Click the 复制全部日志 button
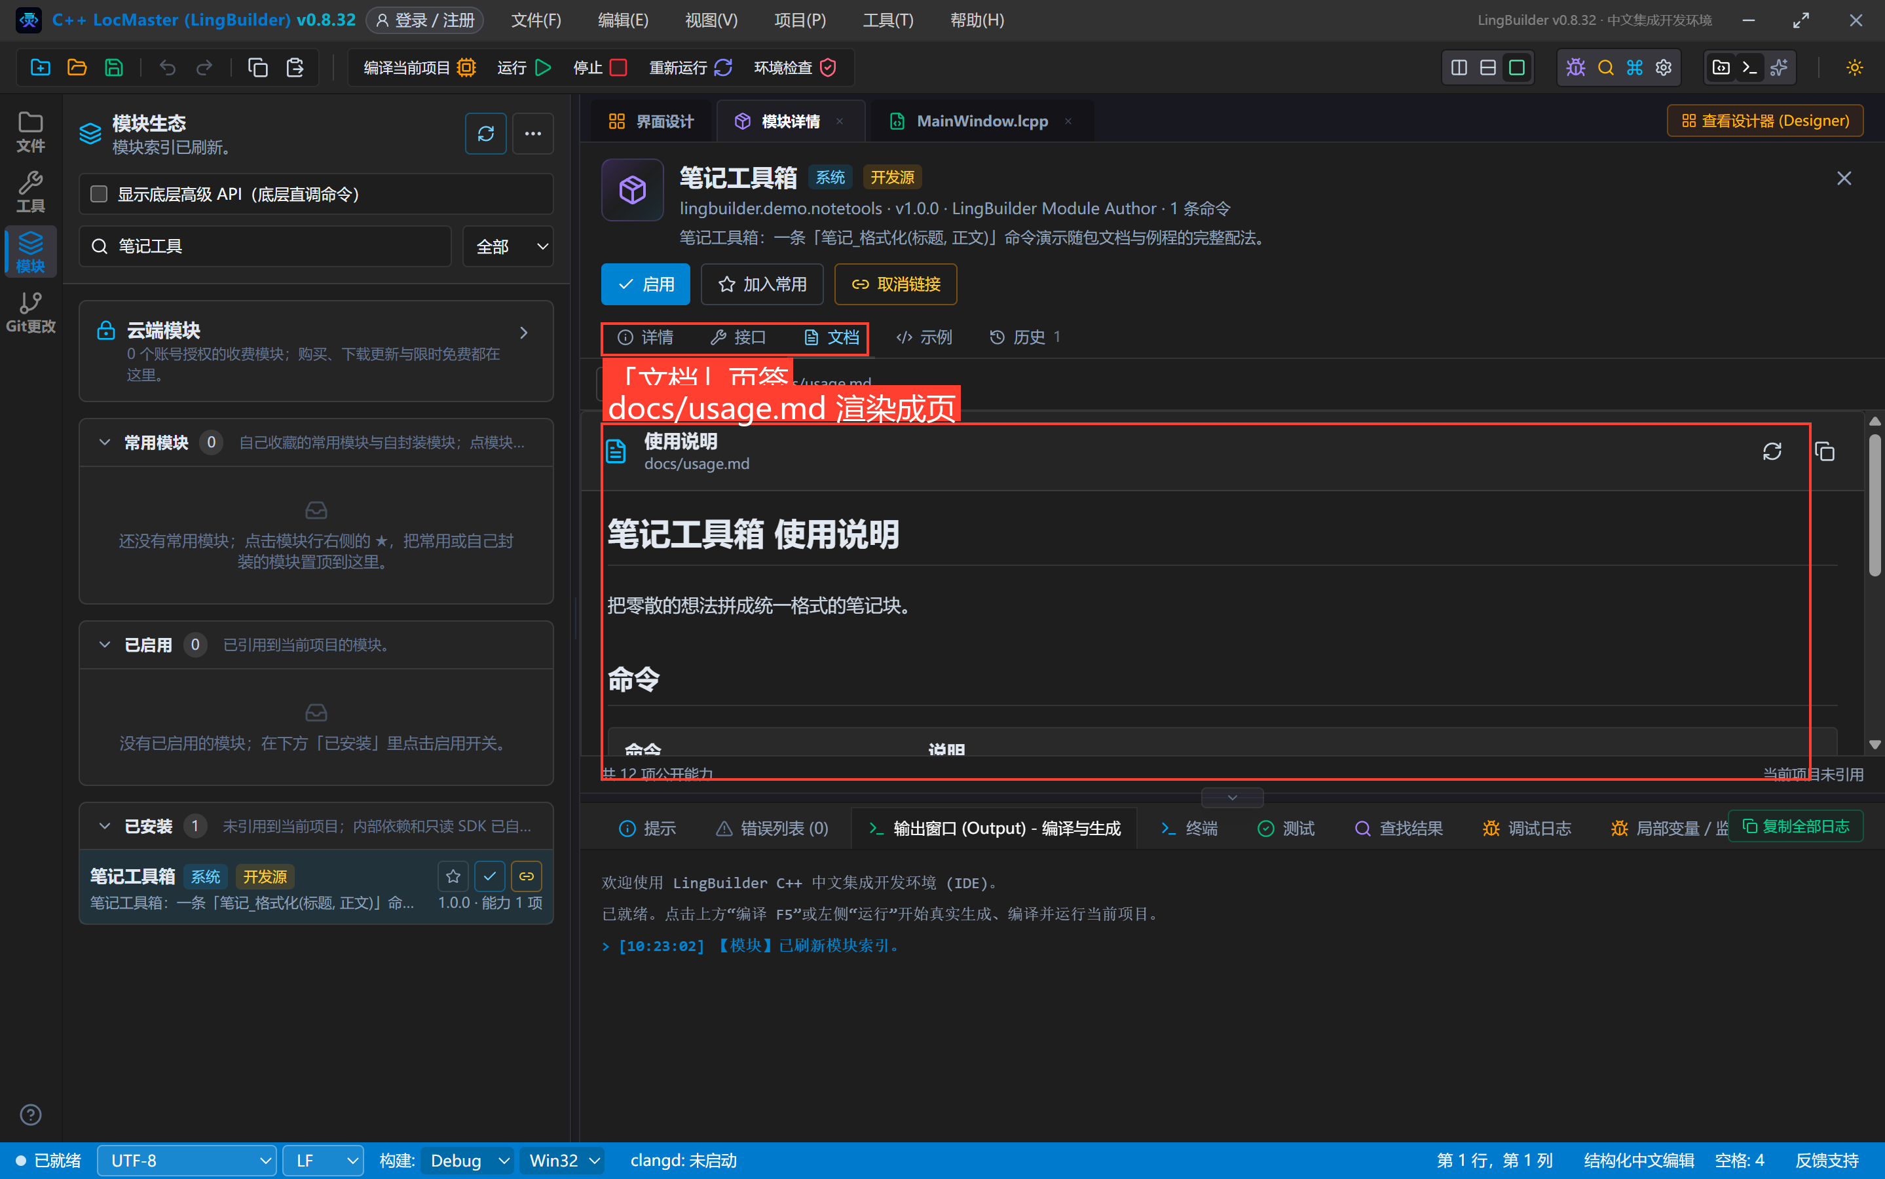Screen dimensions: 1885x1179 [1795, 826]
